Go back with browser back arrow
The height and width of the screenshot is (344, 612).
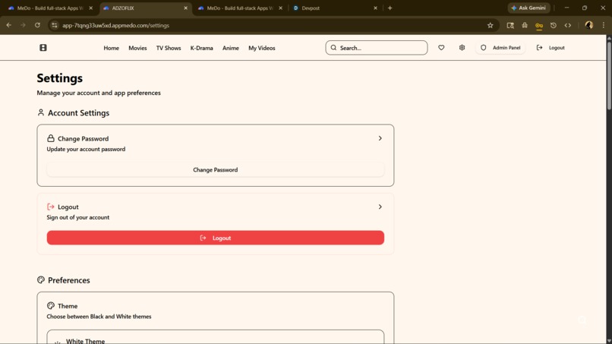click(8, 25)
